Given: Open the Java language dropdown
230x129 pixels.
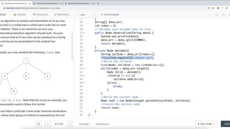Looking at the screenshot, I should tap(87, 15).
